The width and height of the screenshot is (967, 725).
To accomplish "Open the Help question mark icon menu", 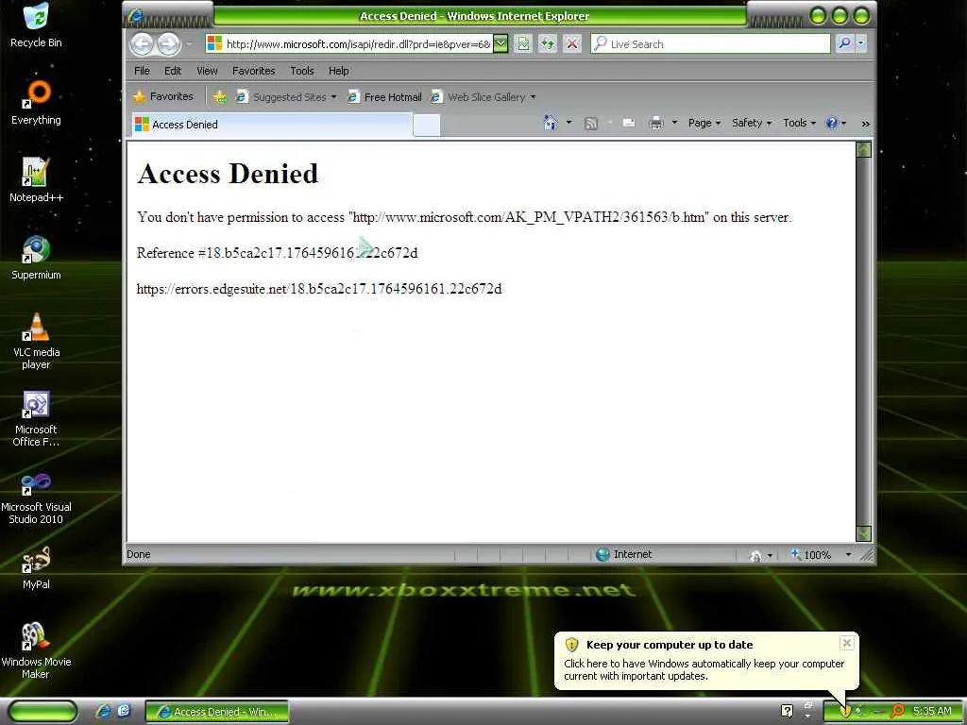I will click(836, 123).
